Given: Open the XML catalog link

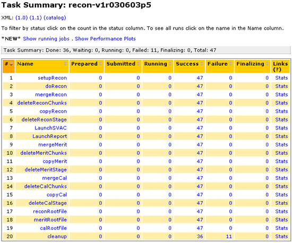Looking at the screenshot, I should coord(55,18).
